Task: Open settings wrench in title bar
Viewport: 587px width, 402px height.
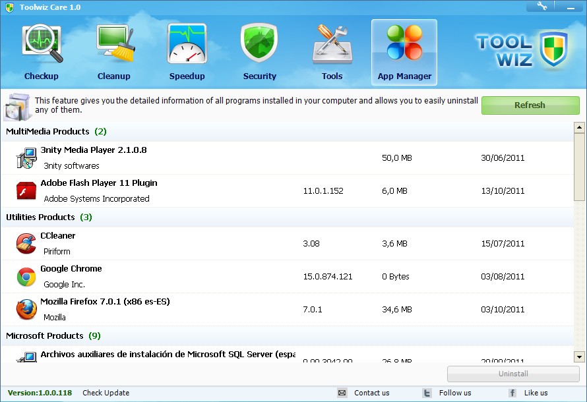Action: tap(541, 6)
